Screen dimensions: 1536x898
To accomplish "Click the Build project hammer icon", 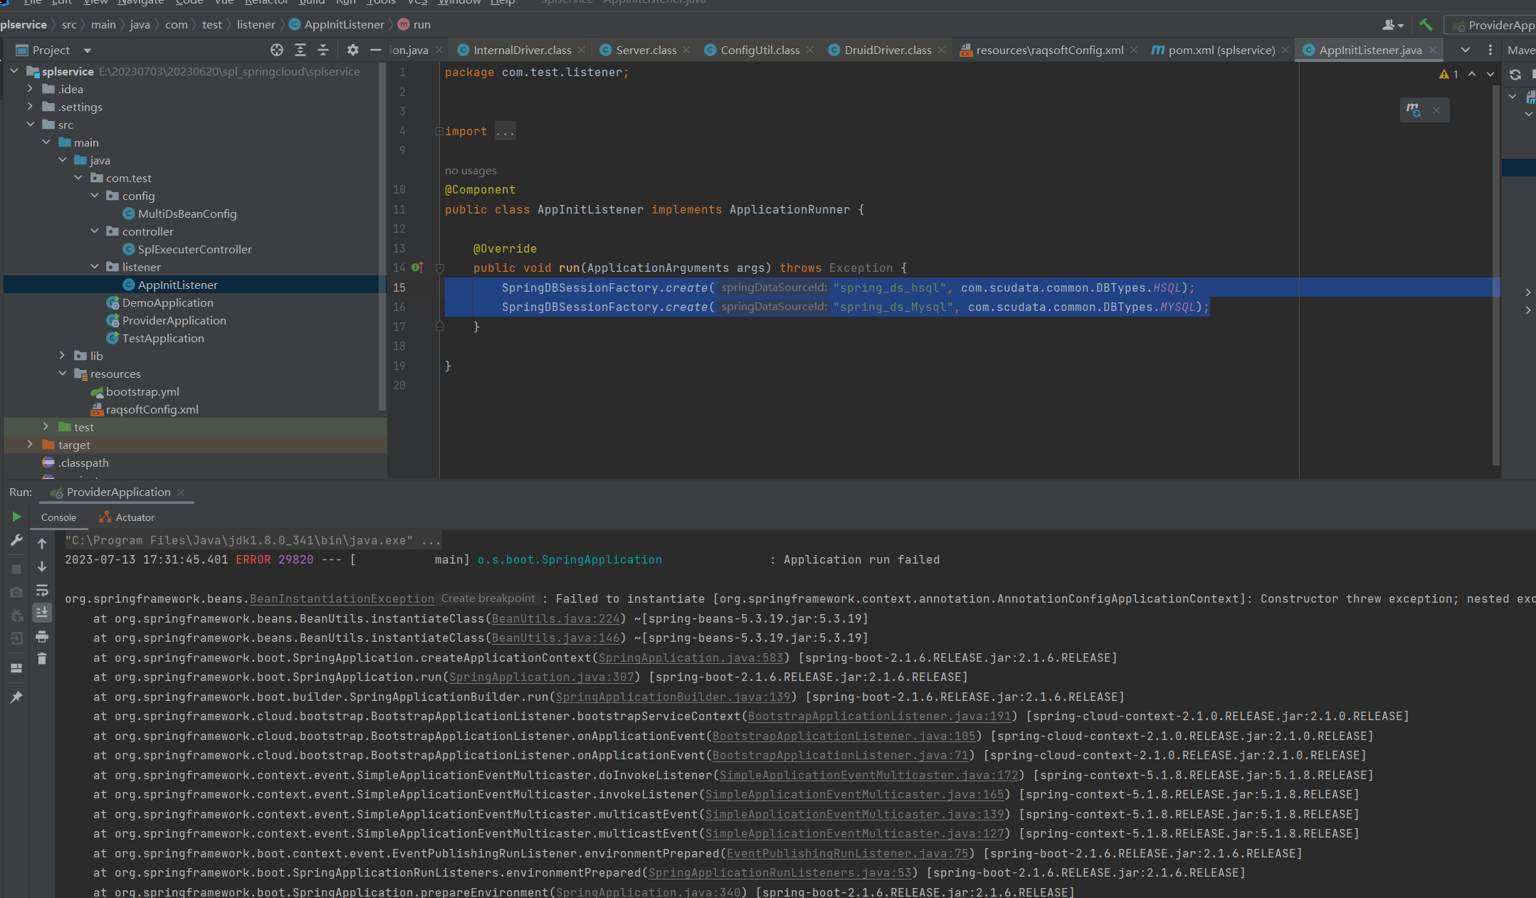I will [x=1426, y=25].
